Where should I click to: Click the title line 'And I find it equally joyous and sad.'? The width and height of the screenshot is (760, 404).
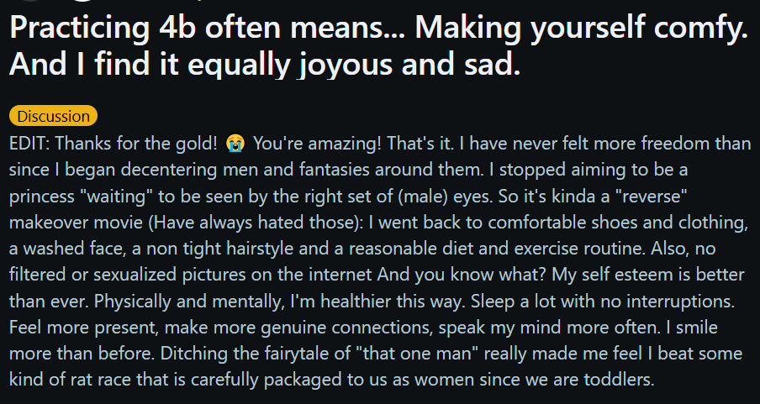265,64
